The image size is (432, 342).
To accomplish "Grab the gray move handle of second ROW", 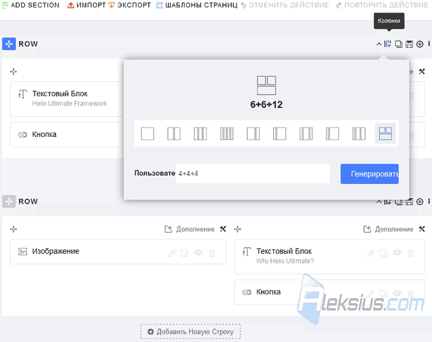I will [9, 201].
